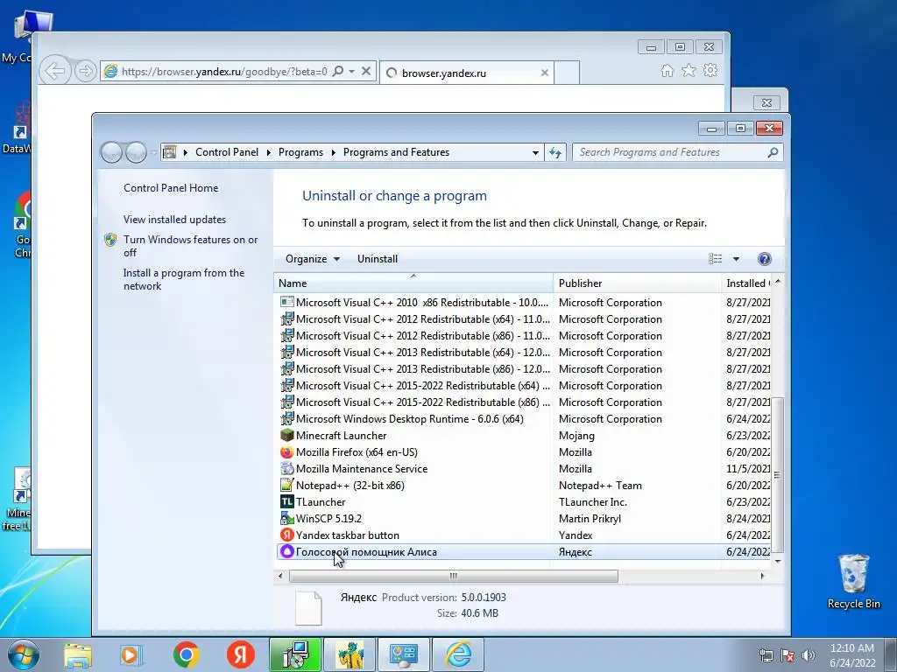This screenshot has height=672, width=897.
Task: Open Internet Explorer tools gear
Action: (710, 70)
